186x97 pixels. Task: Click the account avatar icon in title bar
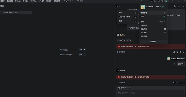(x=166, y=1)
